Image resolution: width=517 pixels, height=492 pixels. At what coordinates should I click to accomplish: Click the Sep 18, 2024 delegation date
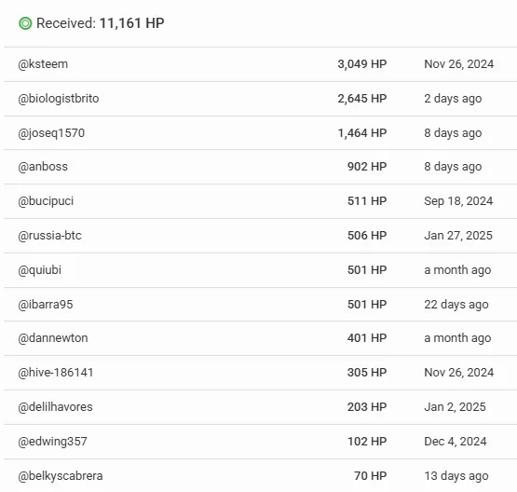click(458, 201)
